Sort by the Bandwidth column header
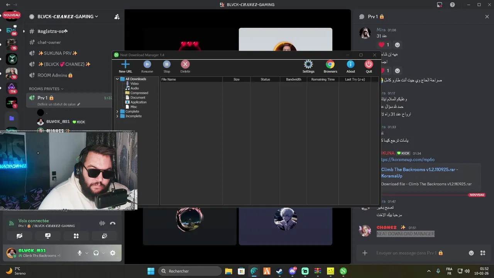The image size is (494, 278). pos(293,79)
